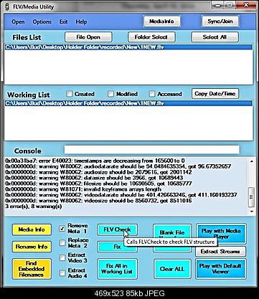This screenshot has height=299, width=259.
Task: Click the MediaInfo button in top bar
Action: (161, 22)
